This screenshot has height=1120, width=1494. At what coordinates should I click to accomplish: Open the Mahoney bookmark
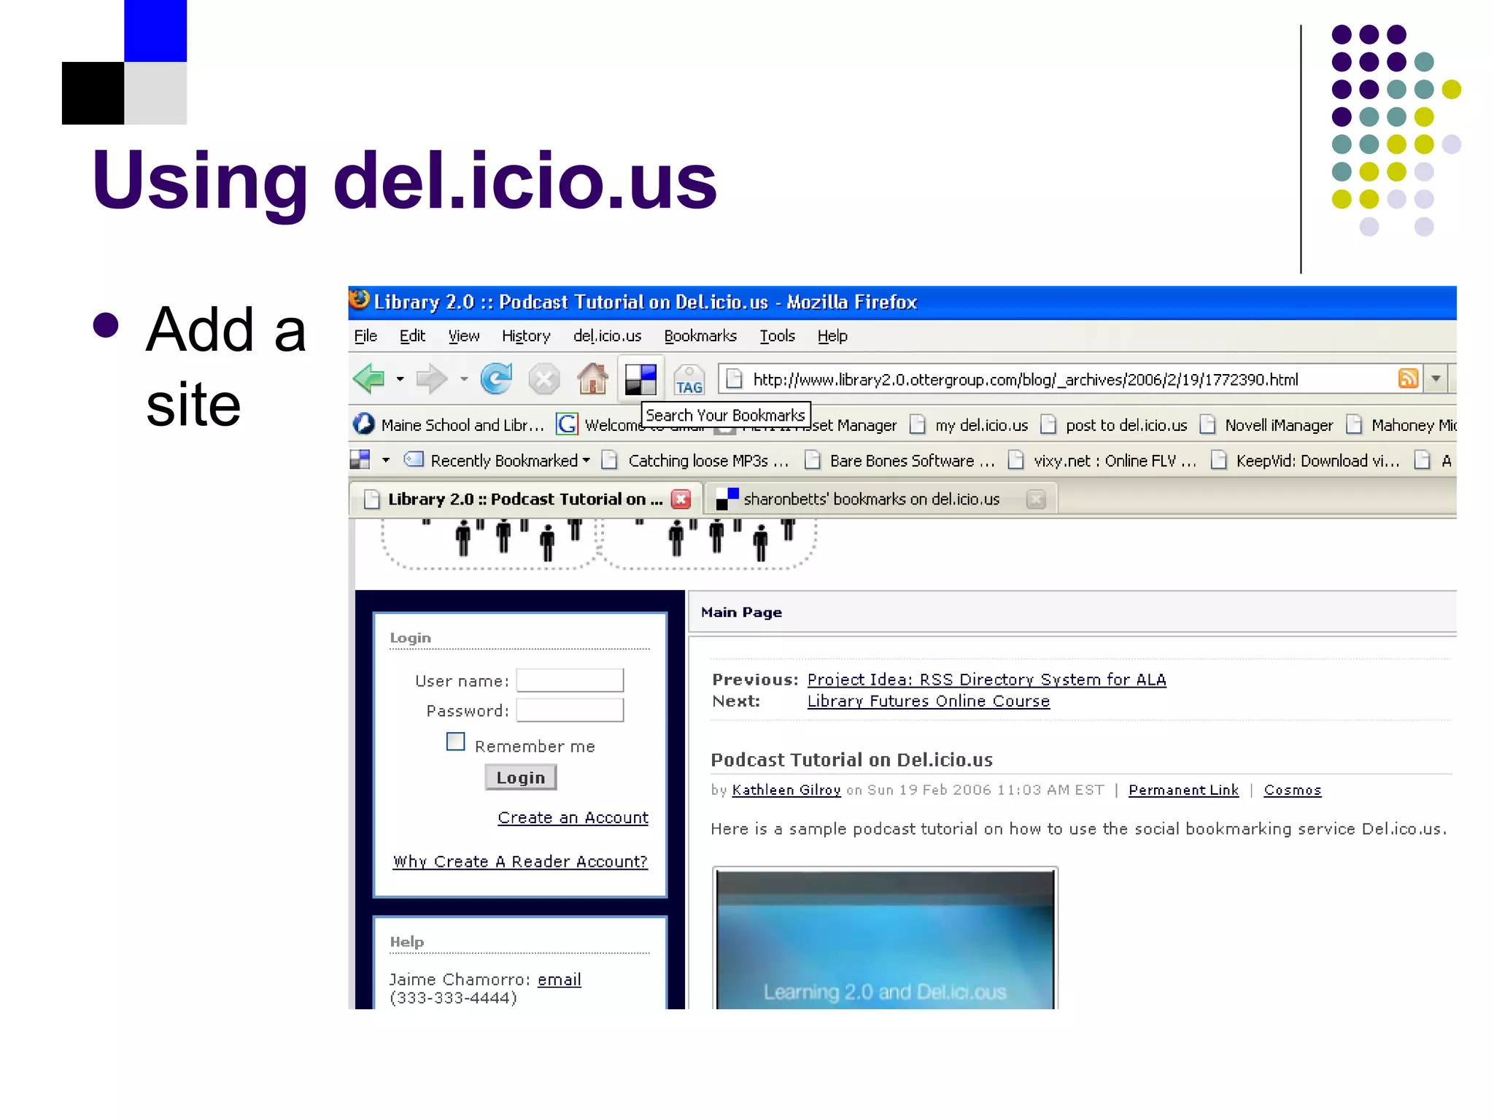1401,425
